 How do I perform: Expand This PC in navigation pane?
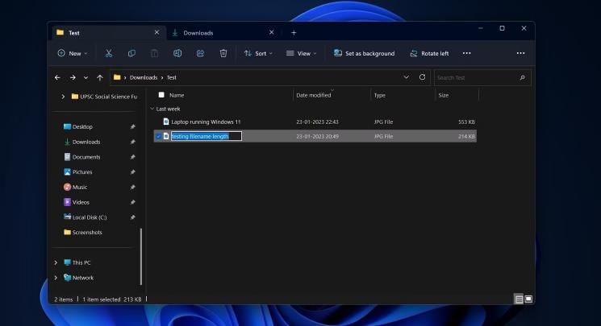click(x=56, y=262)
